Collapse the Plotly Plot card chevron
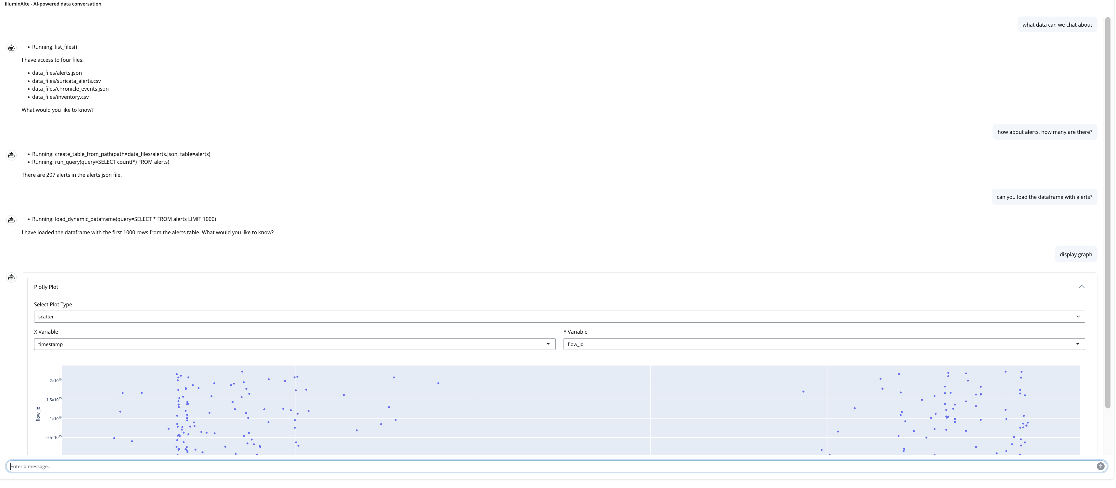The image size is (1116, 488). 1081,287
